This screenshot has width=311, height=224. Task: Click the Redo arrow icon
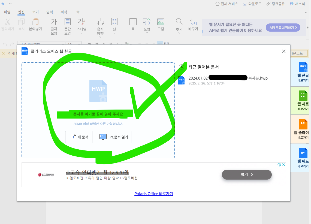pos(12,44)
